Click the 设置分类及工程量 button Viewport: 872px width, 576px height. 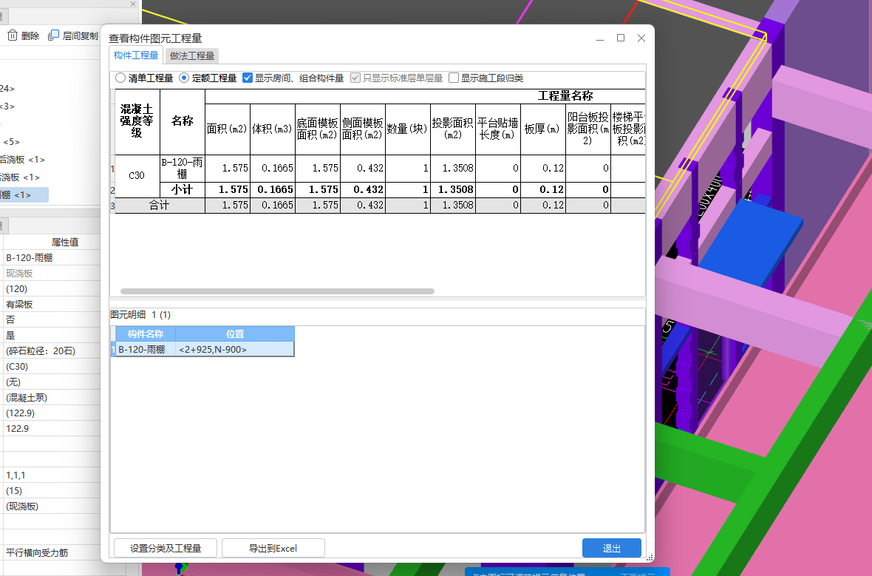pos(166,548)
